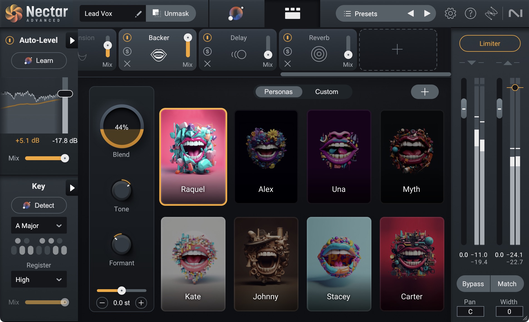Viewport: 529px width, 322px height.
Task: Click the Match button below the meters
Action: coord(507,284)
